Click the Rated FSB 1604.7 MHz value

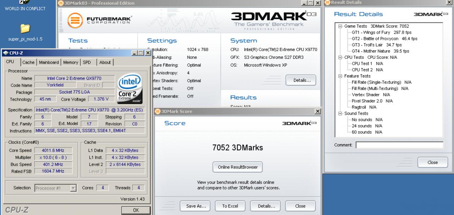[54, 171]
